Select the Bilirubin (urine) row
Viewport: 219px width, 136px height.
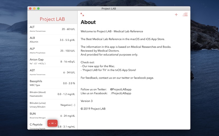tap(52, 105)
